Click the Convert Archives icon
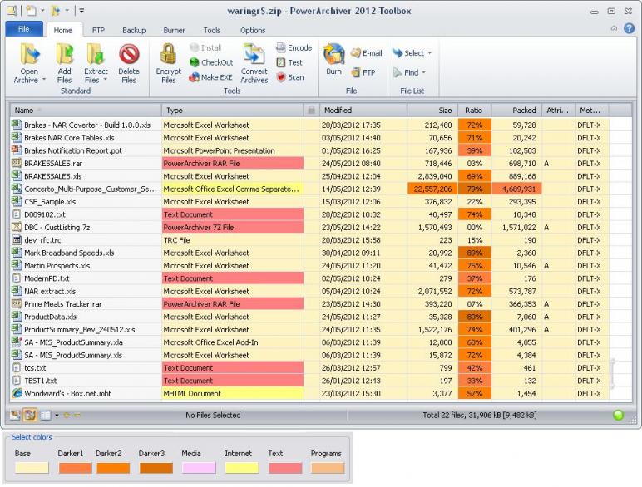This screenshot has height=487, width=642. (254, 54)
